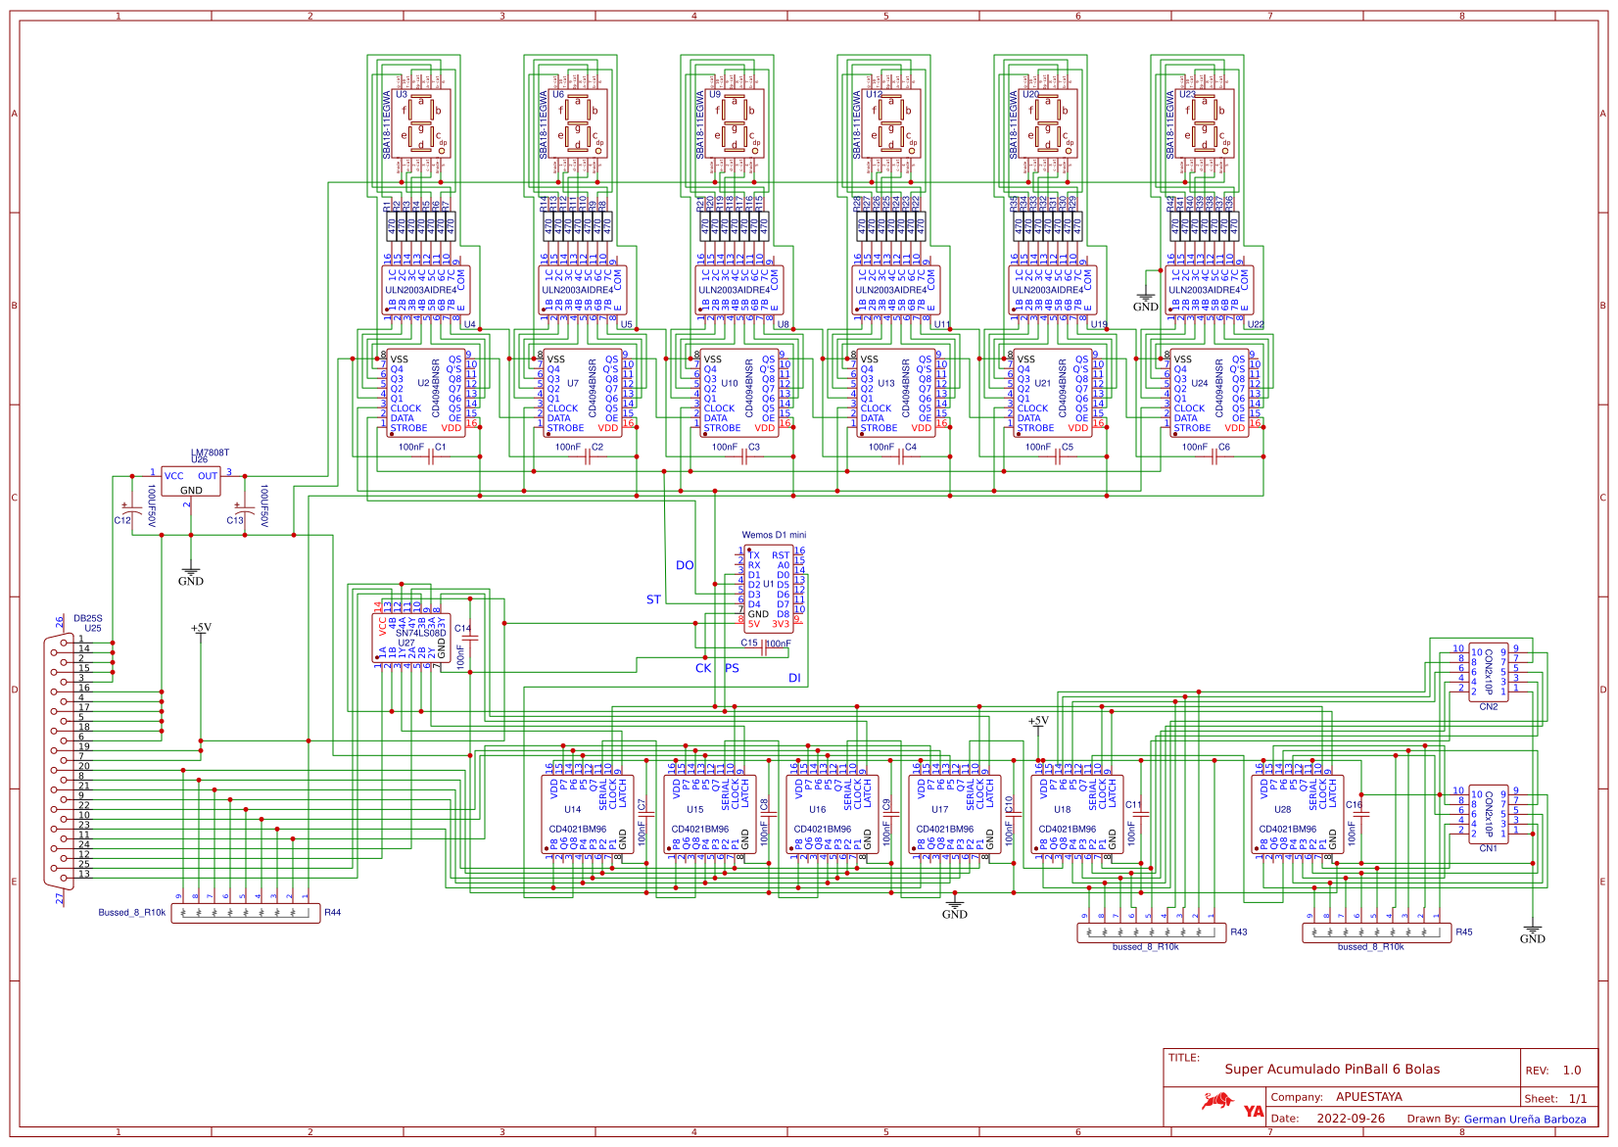Click the DO net label
The width and height of the screenshot is (1618, 1147).
[685, 565]
